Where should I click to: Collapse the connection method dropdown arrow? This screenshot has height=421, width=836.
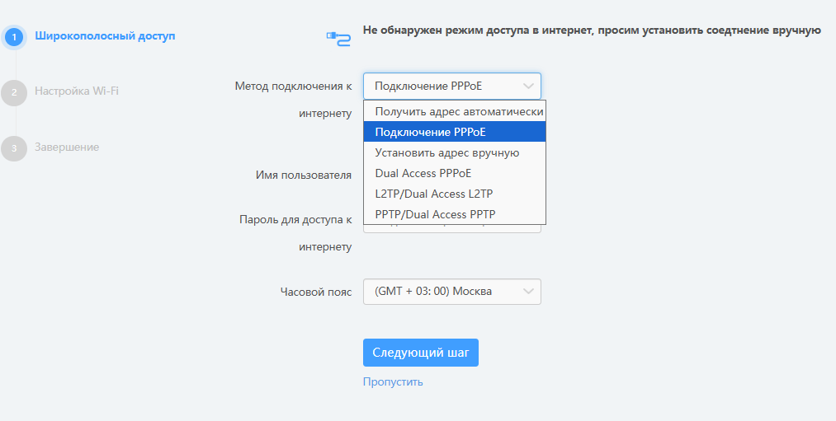coord(528,86)
